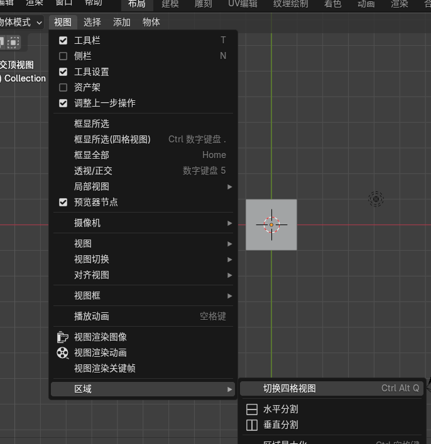Screen dimensions: 431x444
Task: Switch to the UV编辑 workspace tab
Action: 243,4
